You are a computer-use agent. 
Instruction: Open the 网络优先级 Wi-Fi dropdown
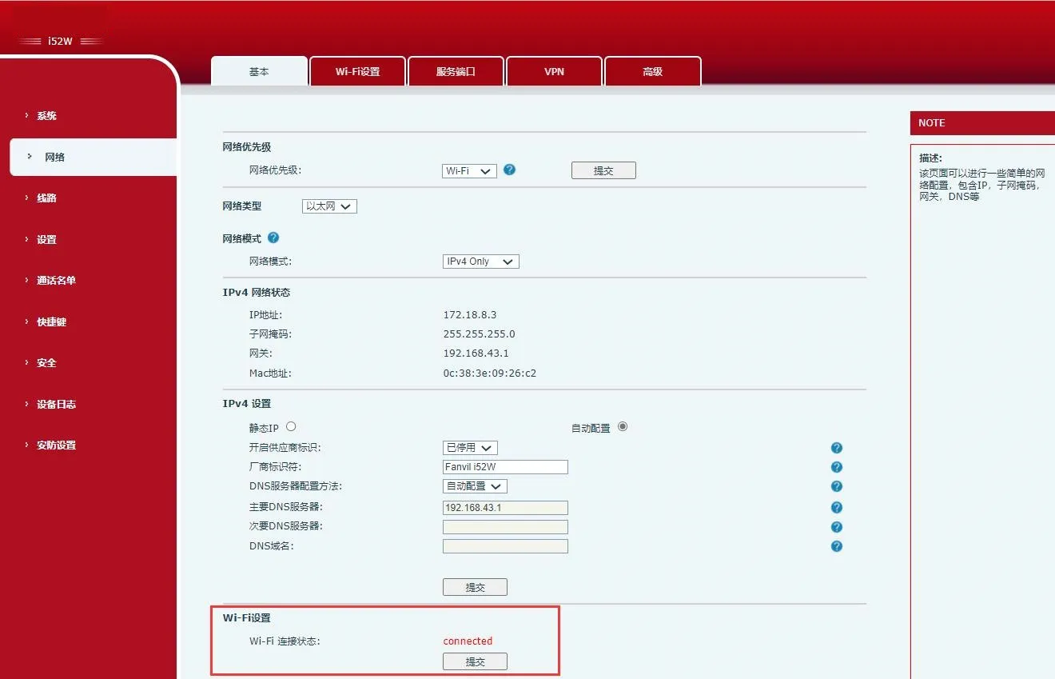(x=468, y=170)
